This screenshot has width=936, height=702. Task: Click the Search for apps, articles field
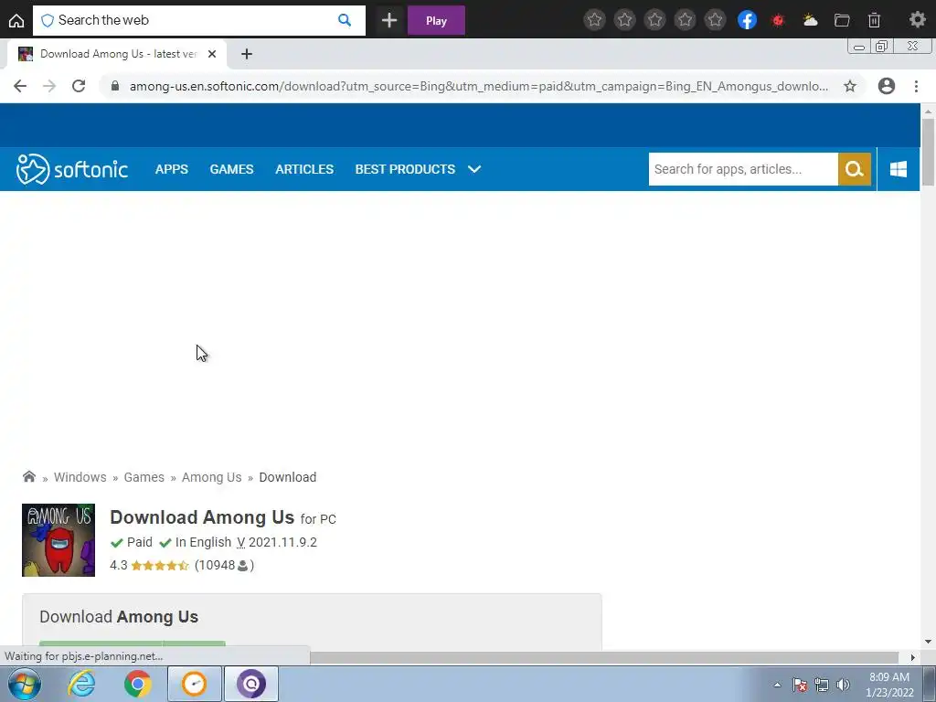tap(743, 169)
